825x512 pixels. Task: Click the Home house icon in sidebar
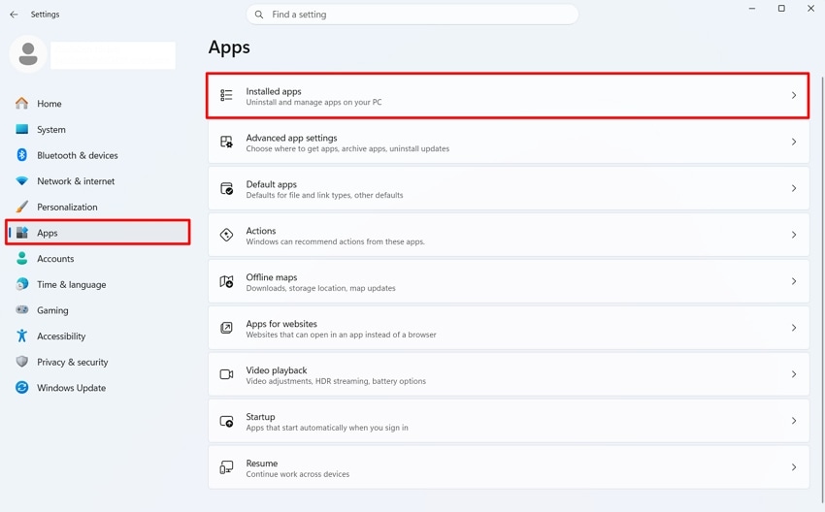(x=21, y=104)
